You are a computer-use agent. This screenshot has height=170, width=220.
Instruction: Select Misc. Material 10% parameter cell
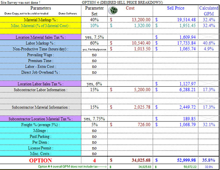click(x=94, y=25)
